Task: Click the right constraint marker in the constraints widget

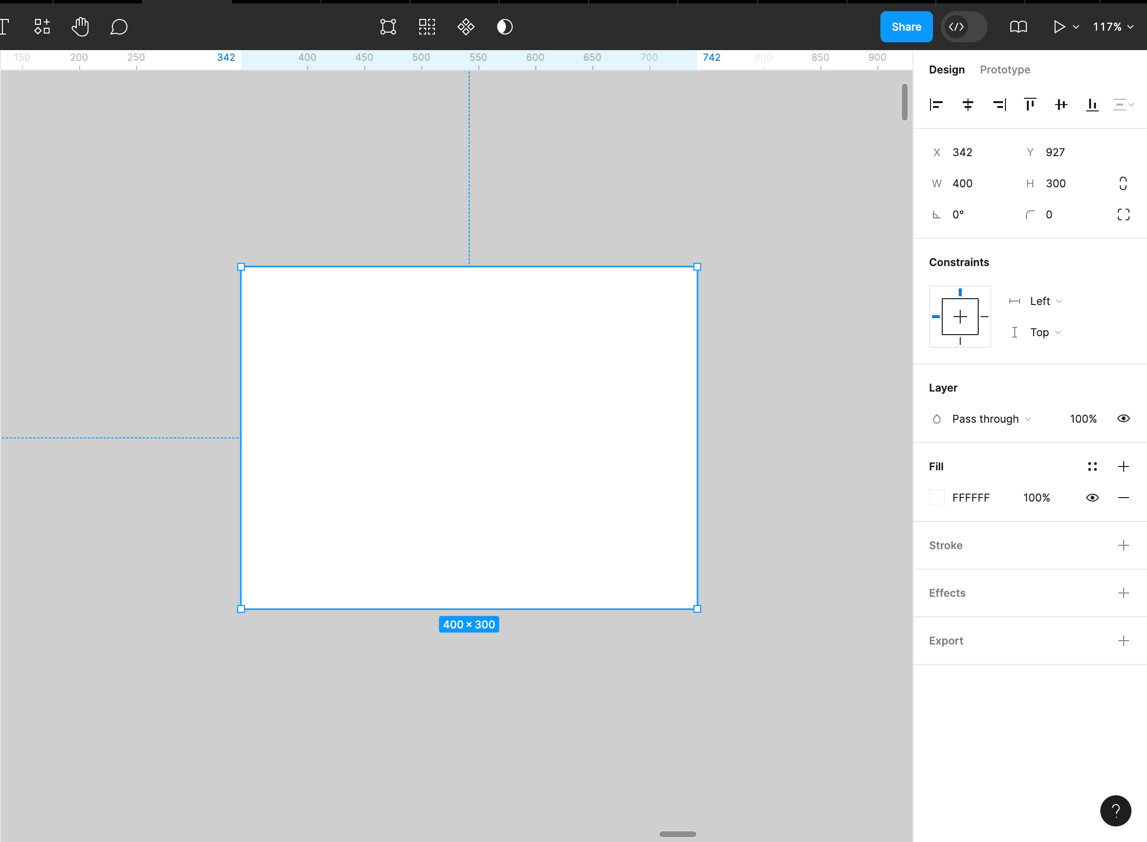Action: 985,317
